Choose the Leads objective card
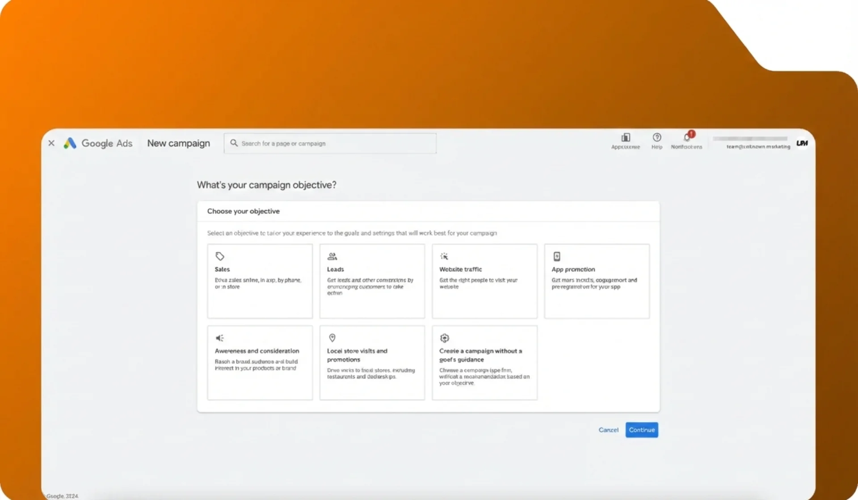858x500 pixels. coord(372,281)
